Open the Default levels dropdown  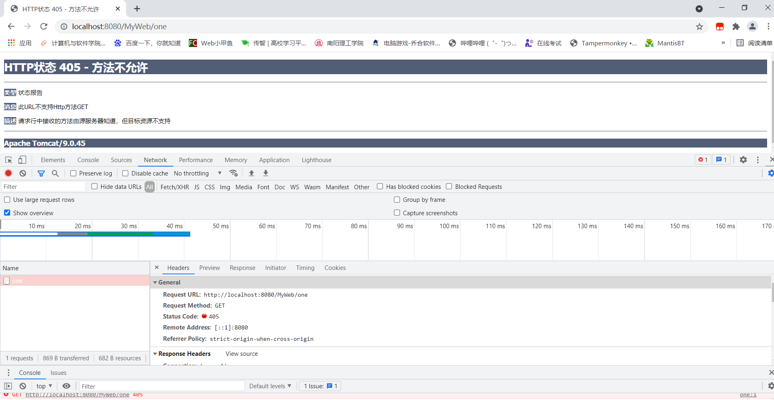point(270,386)
